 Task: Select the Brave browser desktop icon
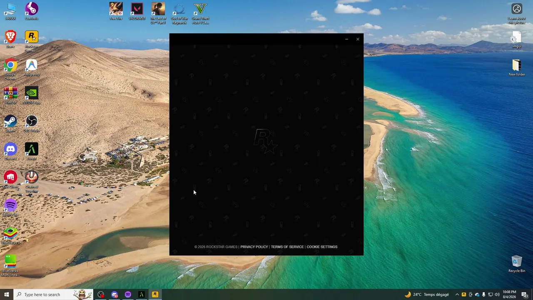pyautogui.click(x=10, y=39)
